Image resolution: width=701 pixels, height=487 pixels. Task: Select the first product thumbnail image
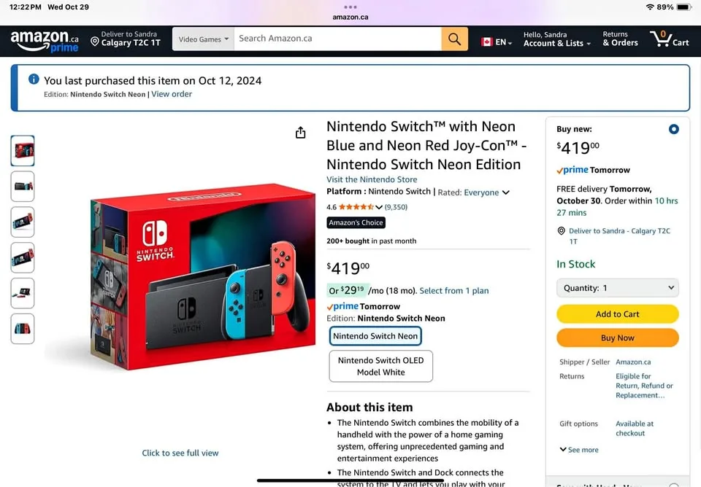click(x=23, y=151)
